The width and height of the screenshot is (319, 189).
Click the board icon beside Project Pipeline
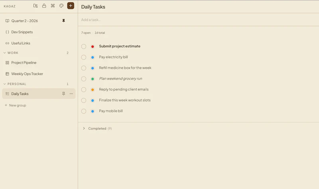click(x=7, y=63)
